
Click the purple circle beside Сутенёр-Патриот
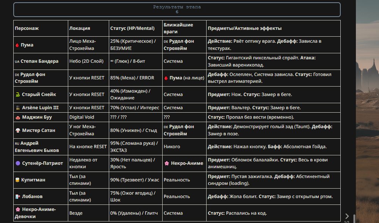point(18,163)
